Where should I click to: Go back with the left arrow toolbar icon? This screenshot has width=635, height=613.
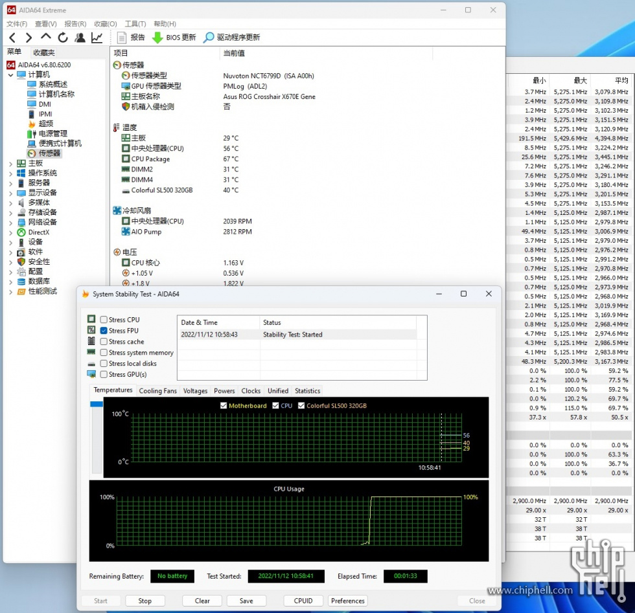[12, 38]
